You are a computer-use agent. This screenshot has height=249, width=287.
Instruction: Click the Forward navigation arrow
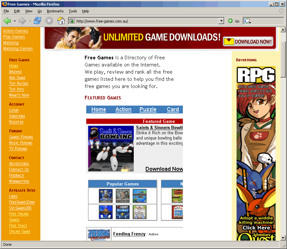(x=22, y=21)
